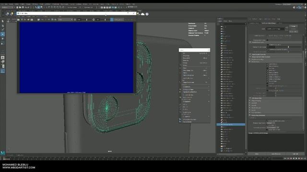Open the menu set dropdown on status line

(8, 8)
